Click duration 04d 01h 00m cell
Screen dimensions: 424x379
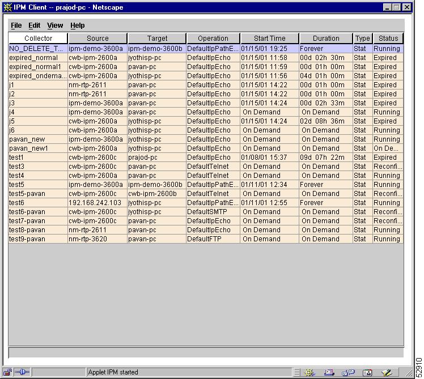click(x=326, y=76)
